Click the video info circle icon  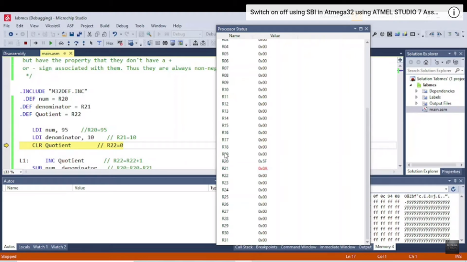point(454,12)
